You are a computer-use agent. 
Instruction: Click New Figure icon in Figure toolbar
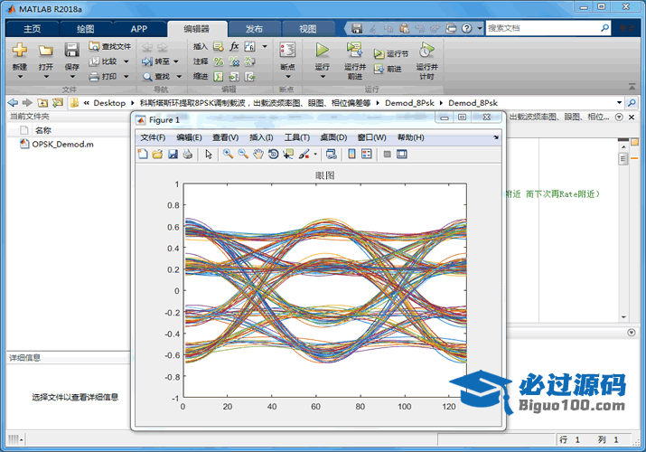point(143,154)
